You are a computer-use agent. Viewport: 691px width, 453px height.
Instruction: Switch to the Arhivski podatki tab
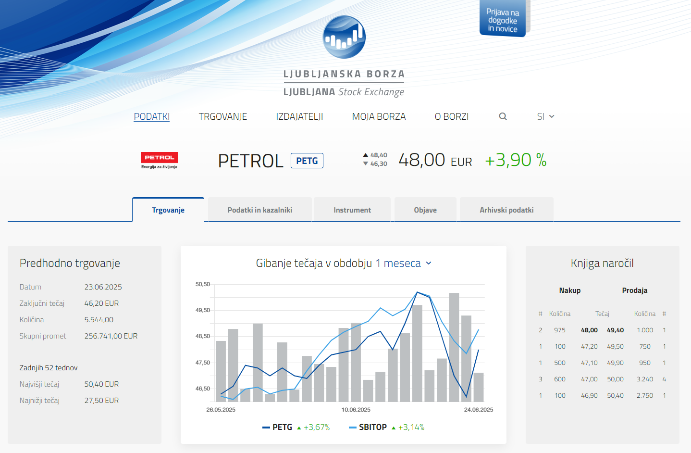click(506, 210)
